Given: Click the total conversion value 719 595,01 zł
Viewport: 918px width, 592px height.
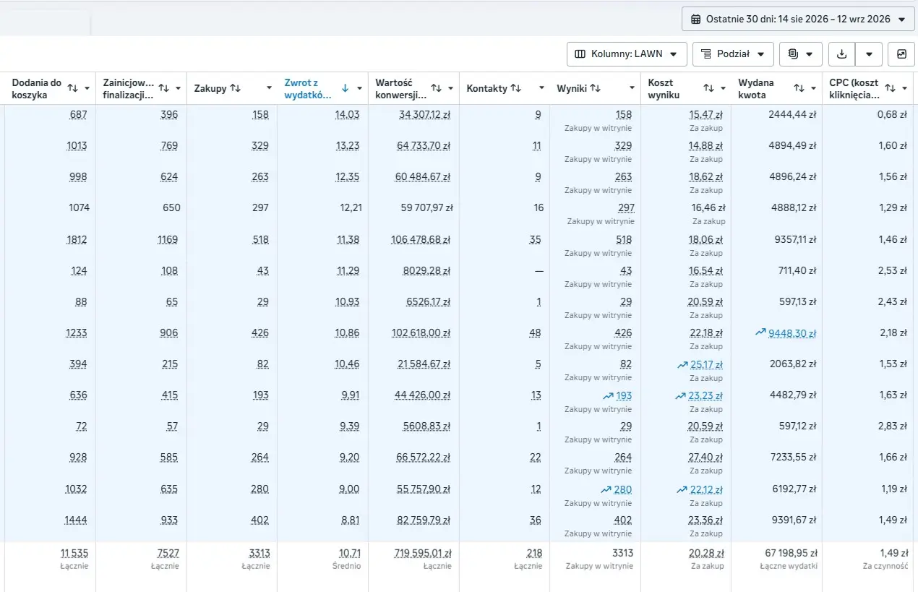Looking at the screenshot, I should (423, 553).
